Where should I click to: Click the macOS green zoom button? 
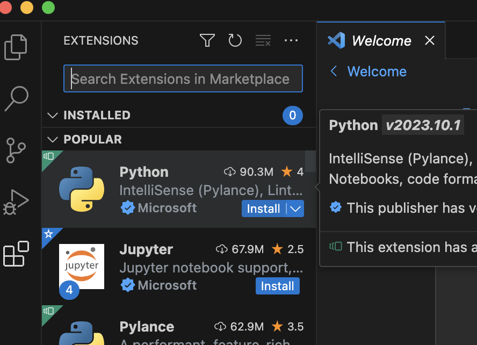pyautogui.click(x=48, y=7)
